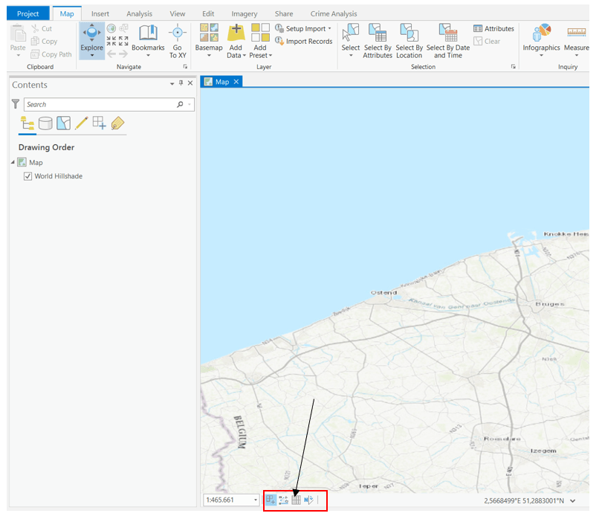Image resolution: width=599 pixels, height=519 pixels.
Task: Collapse the Map node in Contents
Action: 13,162
